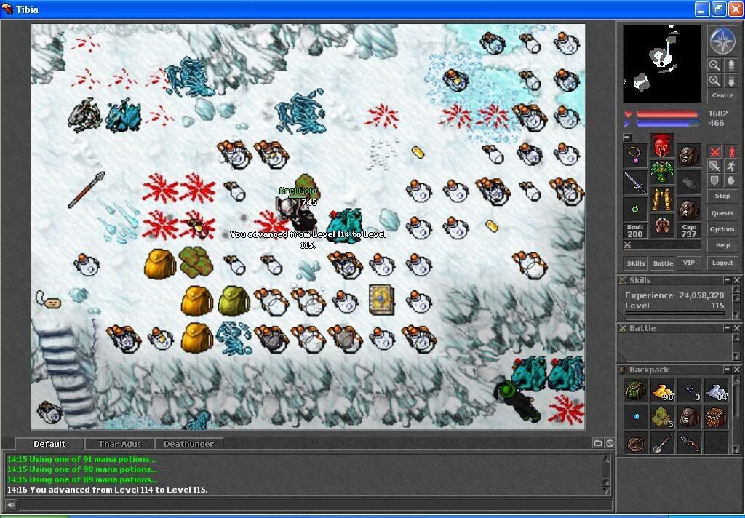Image resolution: width=745 pixels, height=518 pixels.
Task: Set stand while fighting mode
Action: 730,151
